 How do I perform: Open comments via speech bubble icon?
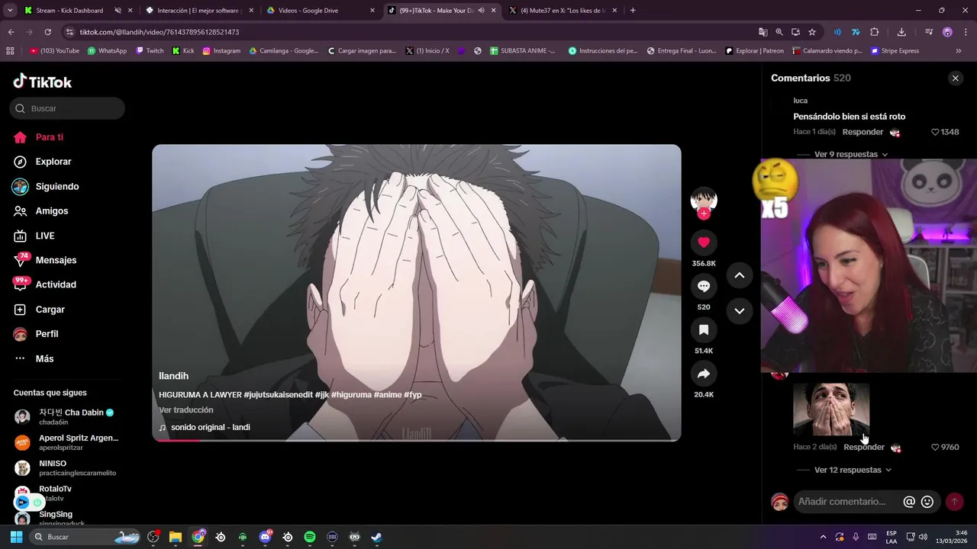704,286
